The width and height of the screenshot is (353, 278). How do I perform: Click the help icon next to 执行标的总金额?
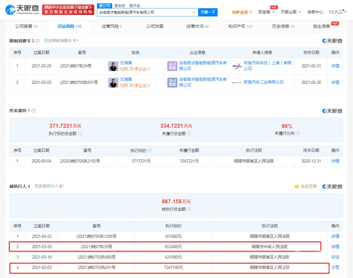click(80, 133)
